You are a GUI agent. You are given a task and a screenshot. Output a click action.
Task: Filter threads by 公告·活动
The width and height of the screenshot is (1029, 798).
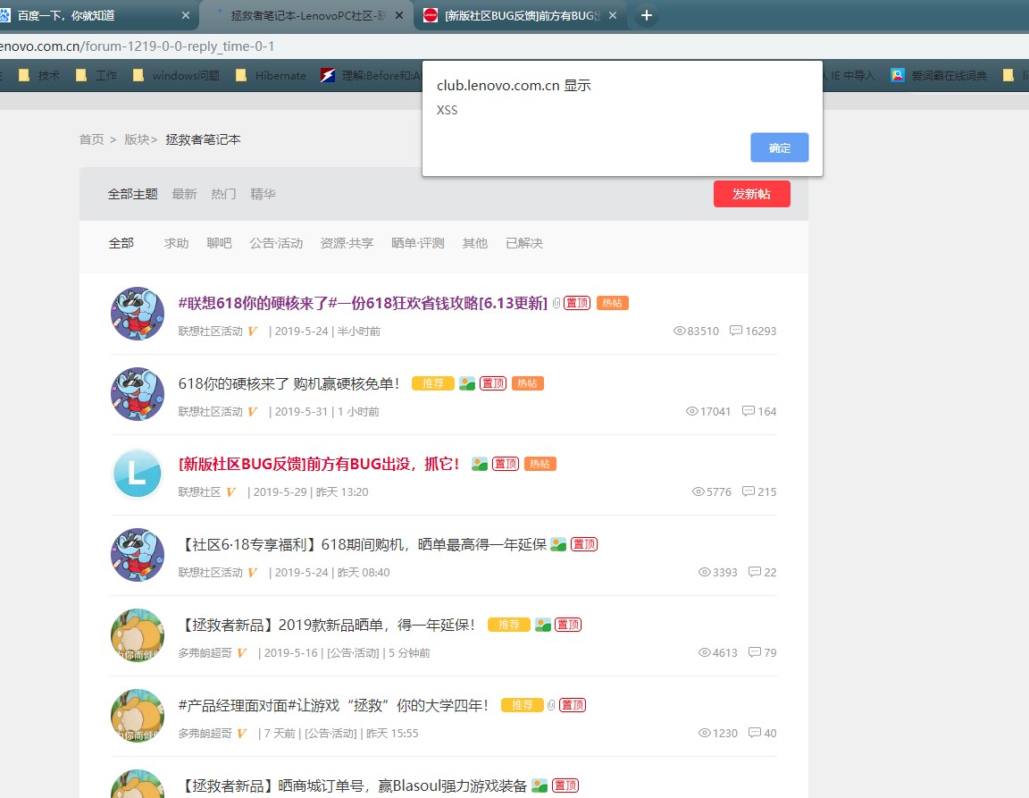click(276, 243)
